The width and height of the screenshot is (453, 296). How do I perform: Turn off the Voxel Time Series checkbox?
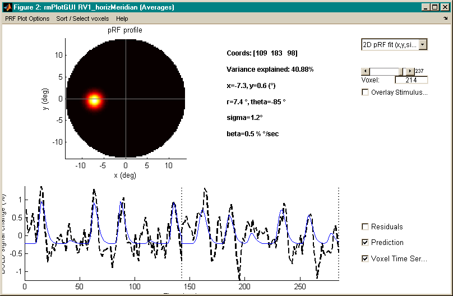click(366, 258)
